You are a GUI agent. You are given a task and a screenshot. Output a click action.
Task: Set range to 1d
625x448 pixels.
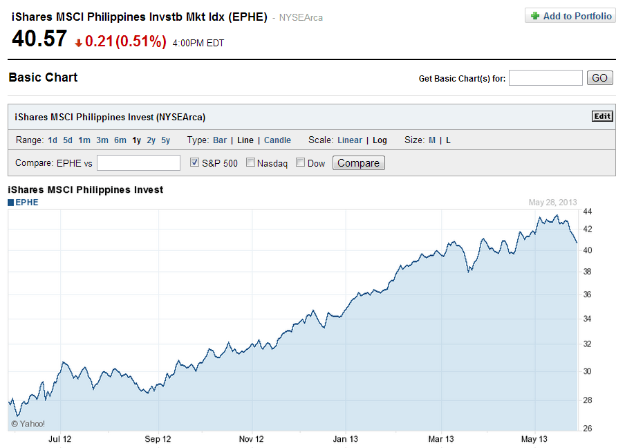(53, 140)
